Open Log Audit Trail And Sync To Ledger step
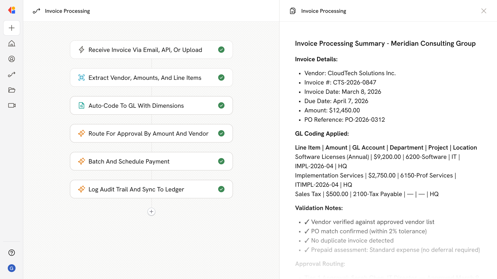497x279 pixels. click(x=136, y=189)
